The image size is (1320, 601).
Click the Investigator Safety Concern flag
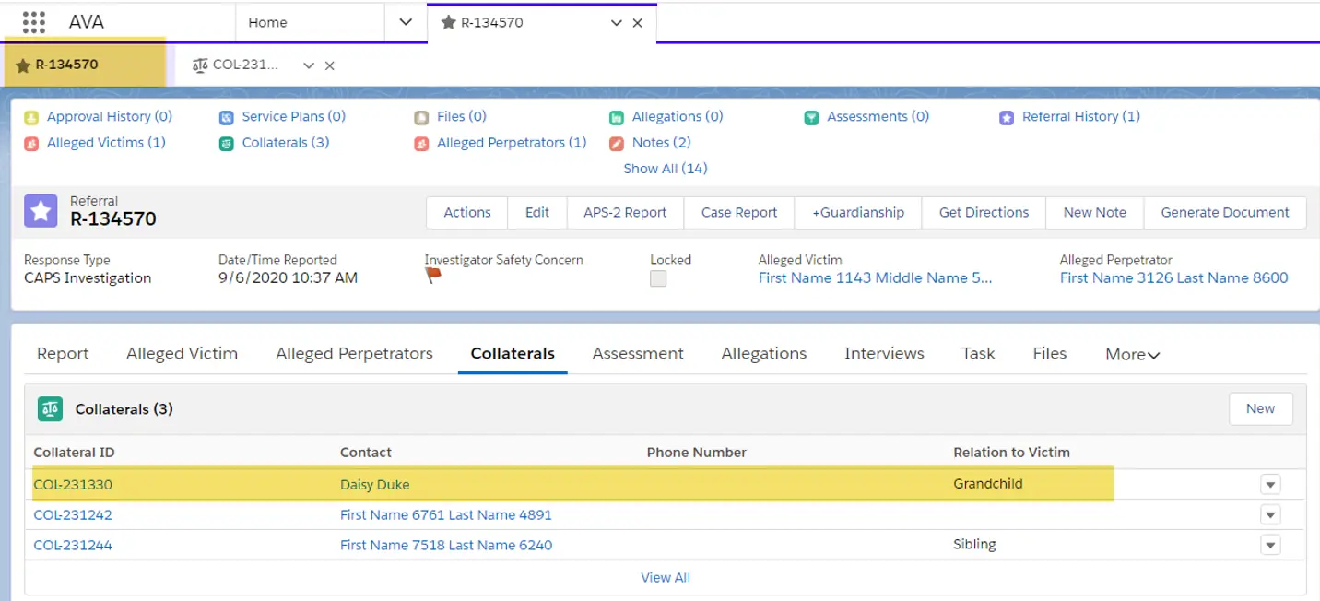click(433, 276)
